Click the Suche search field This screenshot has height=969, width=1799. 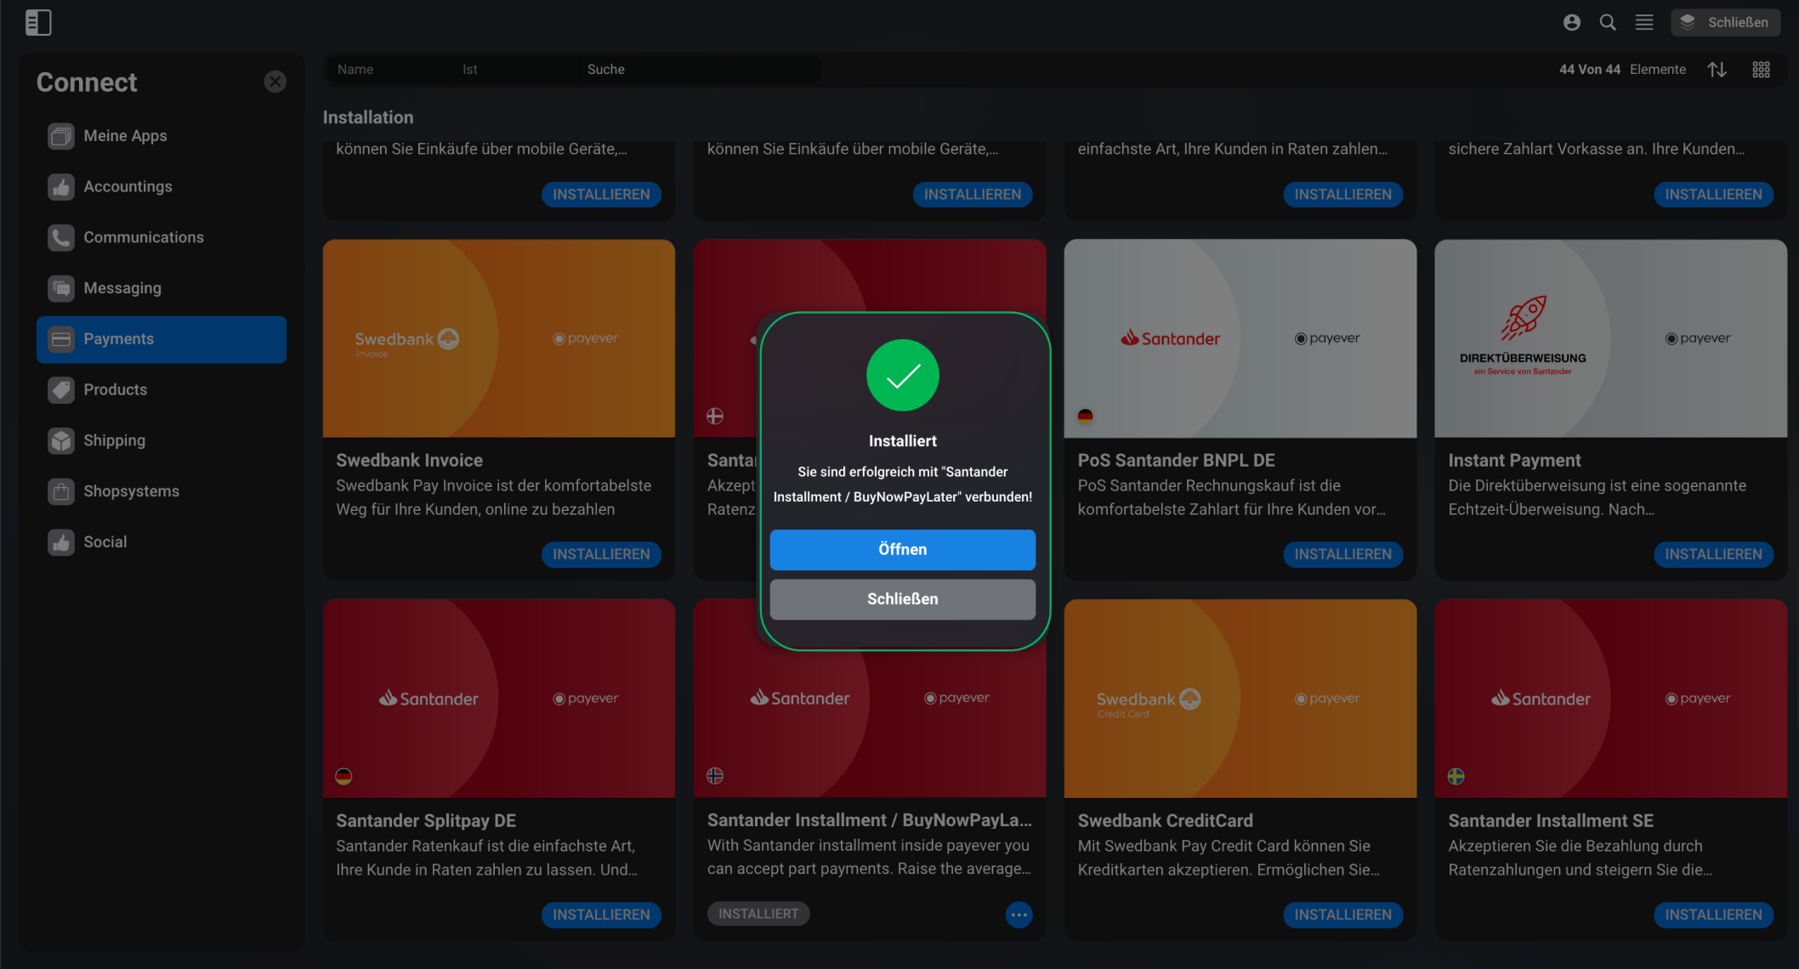click(699, 70)
